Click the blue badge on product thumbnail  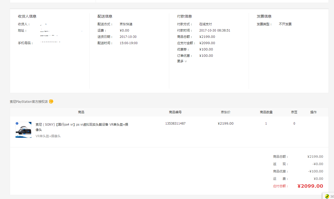pos(17,123)
